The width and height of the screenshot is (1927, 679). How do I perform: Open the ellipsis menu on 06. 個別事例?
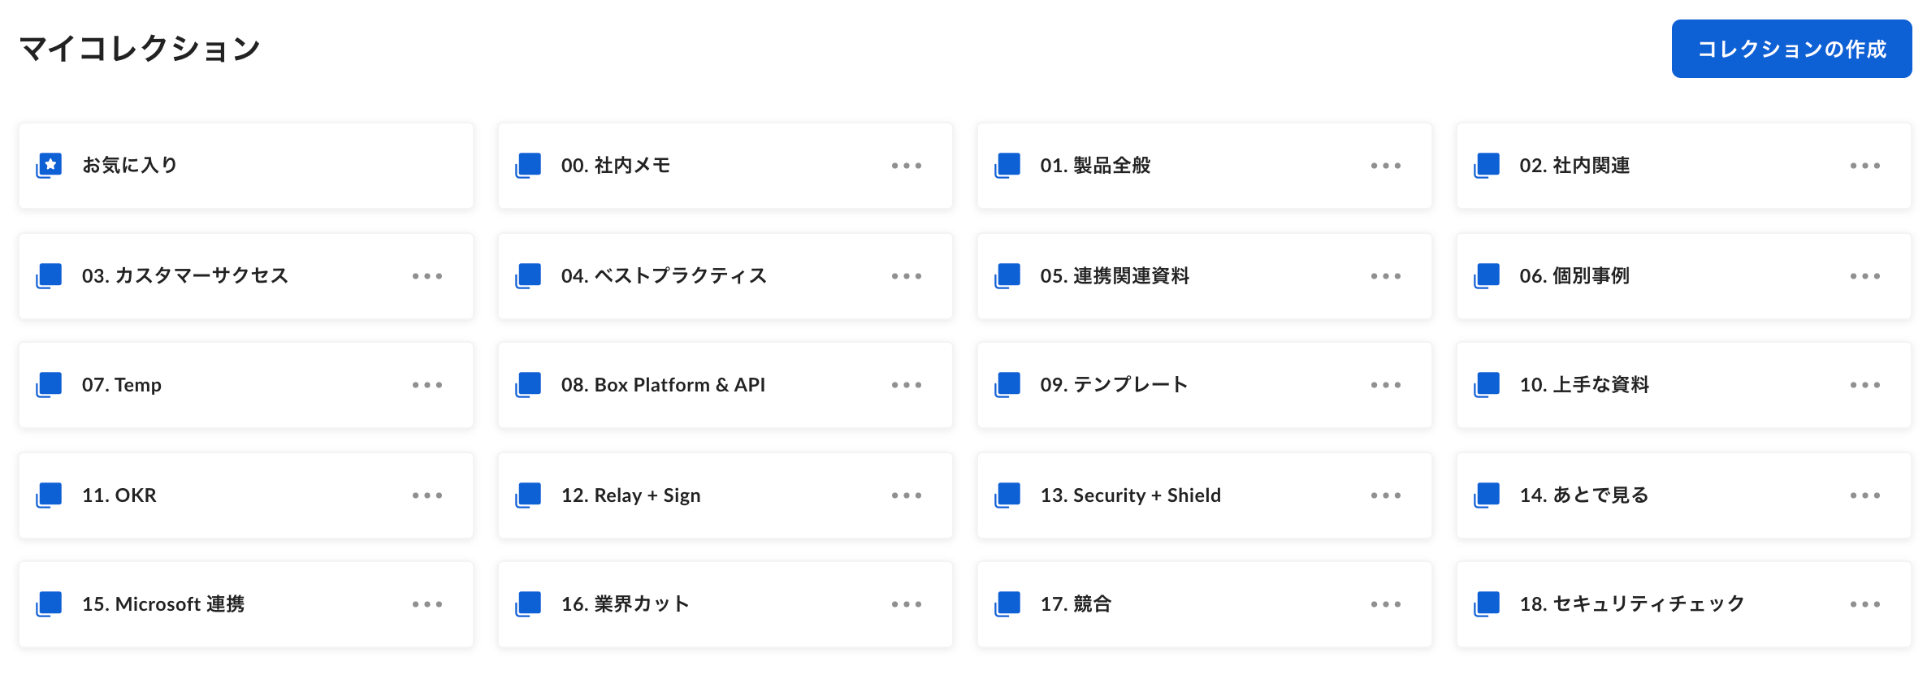pyautogui.click(x=1864, y=275)
